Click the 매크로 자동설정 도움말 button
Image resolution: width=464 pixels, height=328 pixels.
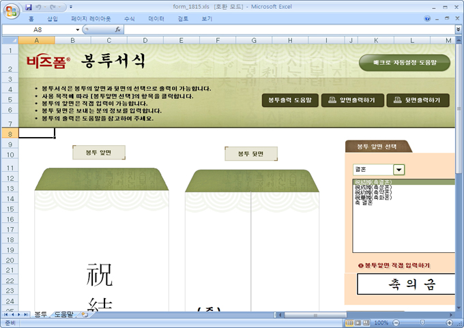pyautogui.click(x=404, y=63)
